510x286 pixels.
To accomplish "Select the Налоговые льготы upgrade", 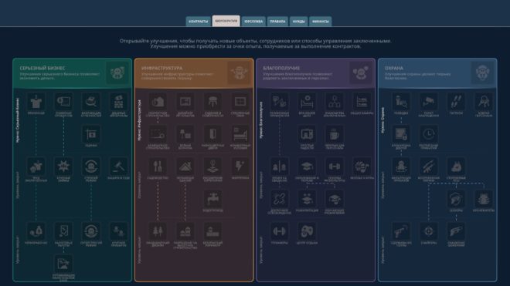I will point(63,231).
